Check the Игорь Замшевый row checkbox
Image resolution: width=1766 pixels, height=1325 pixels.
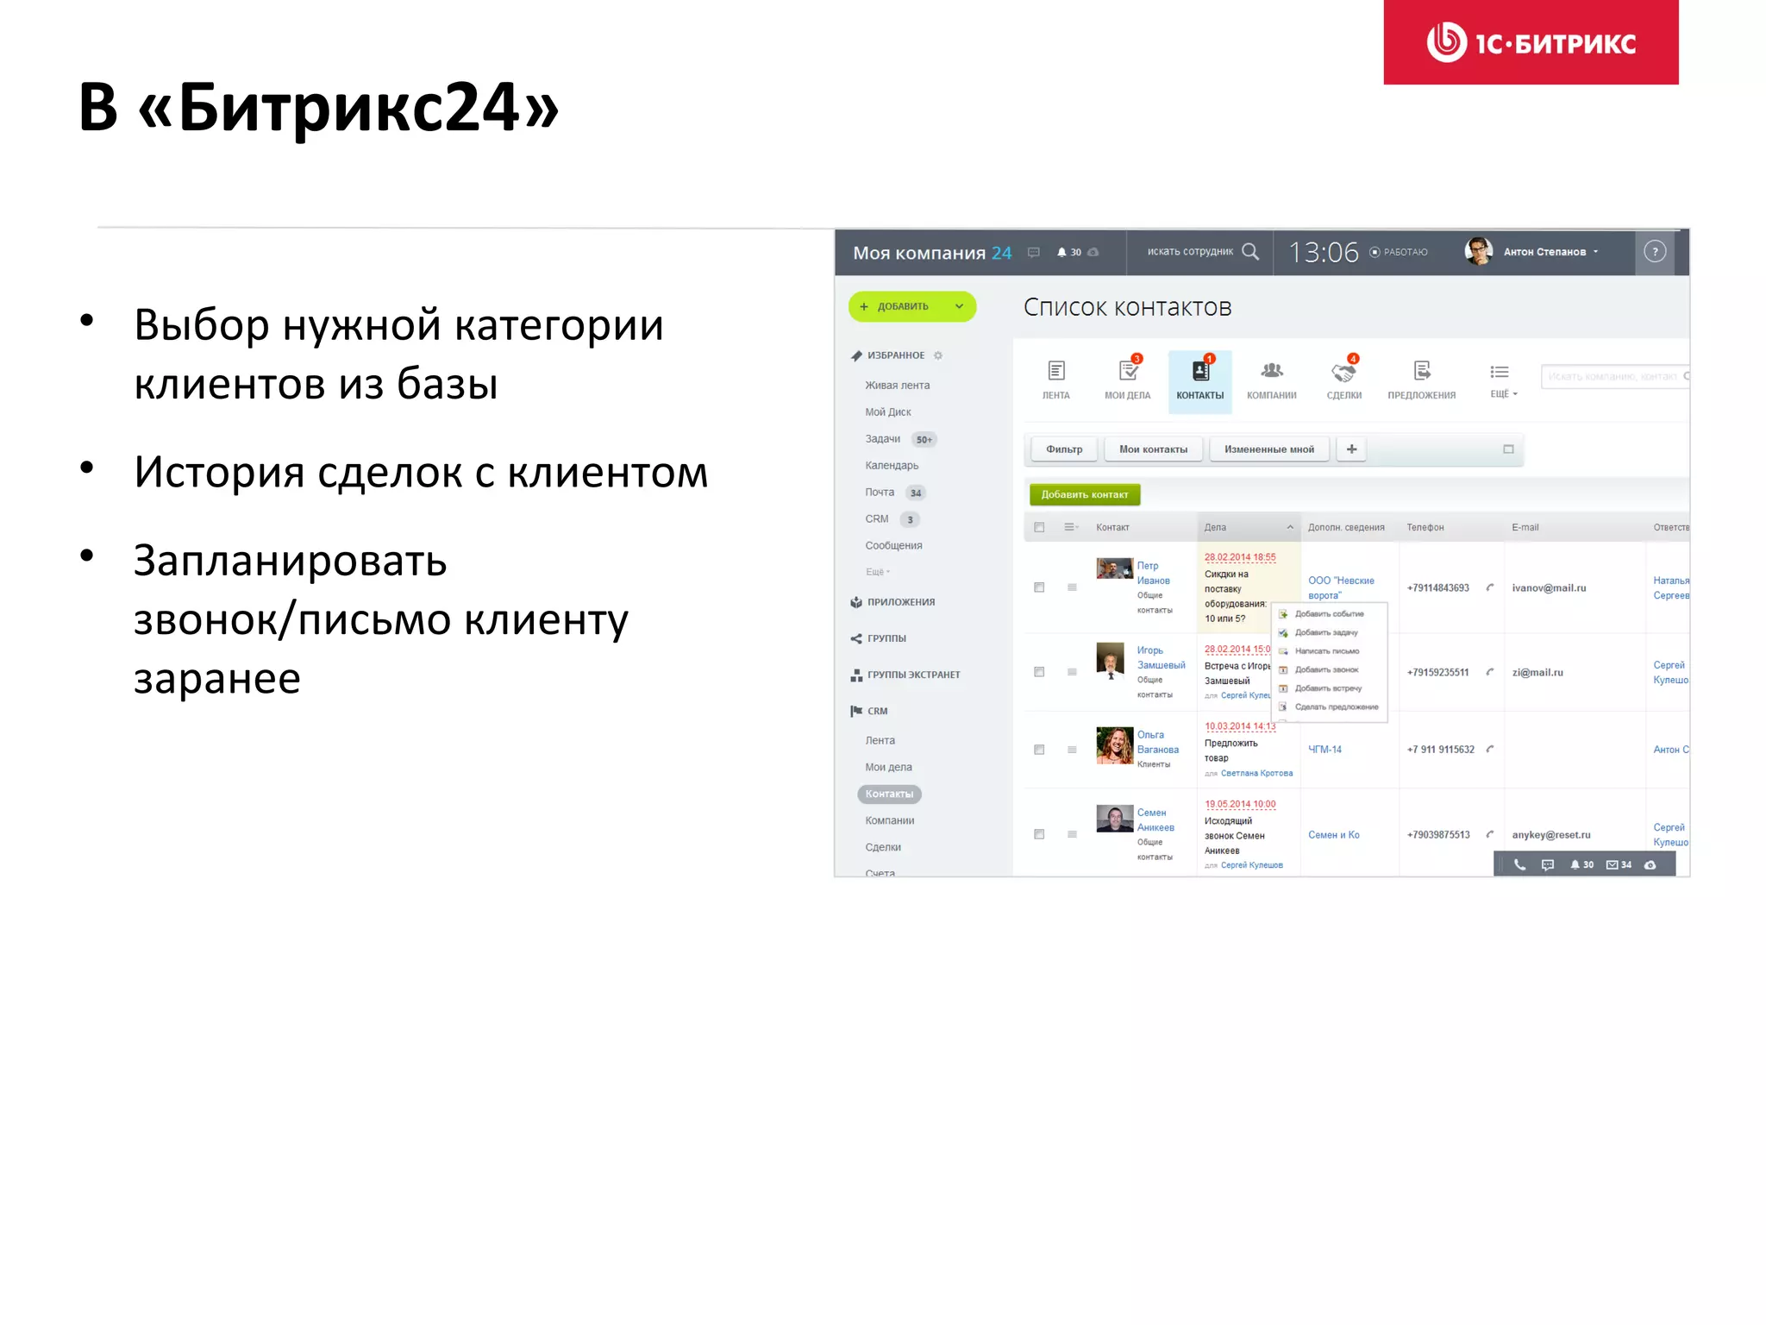click(1039, 672)
